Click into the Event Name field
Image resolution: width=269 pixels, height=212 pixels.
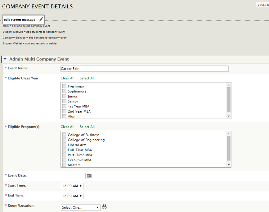pyautogui.click(x=145, y=69)
